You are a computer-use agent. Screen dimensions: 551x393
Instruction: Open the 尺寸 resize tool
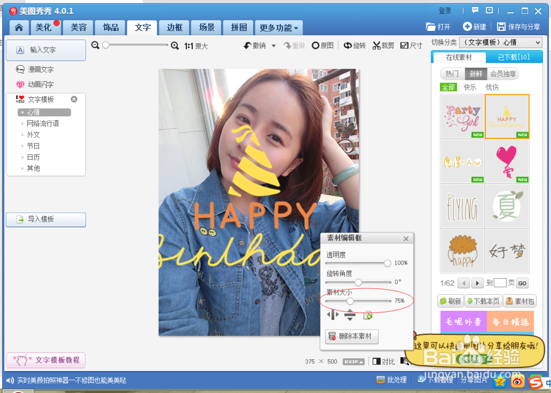click(x=411, y=46)
